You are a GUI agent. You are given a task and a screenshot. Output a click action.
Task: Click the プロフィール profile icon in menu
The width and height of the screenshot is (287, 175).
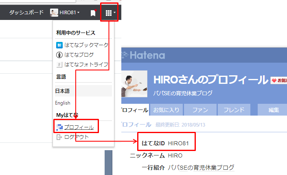coord(59,127)
